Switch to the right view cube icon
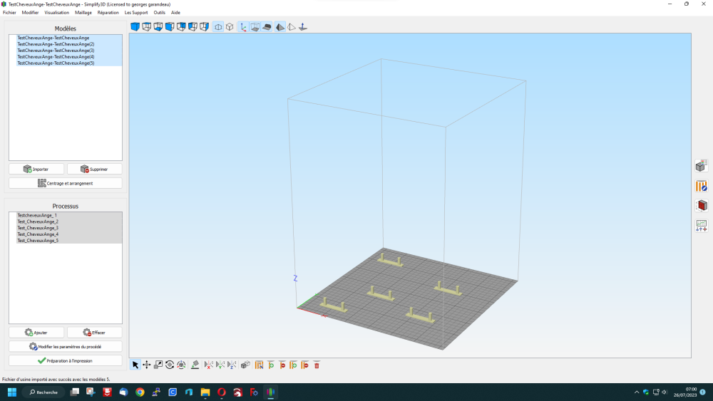 point(204,27)
